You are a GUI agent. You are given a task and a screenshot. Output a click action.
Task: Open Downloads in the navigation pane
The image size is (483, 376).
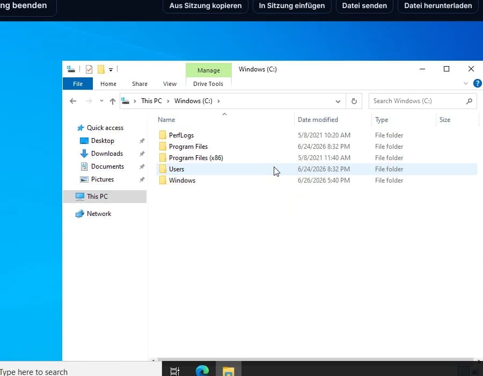pyautogui.click(x=107, y=154)
